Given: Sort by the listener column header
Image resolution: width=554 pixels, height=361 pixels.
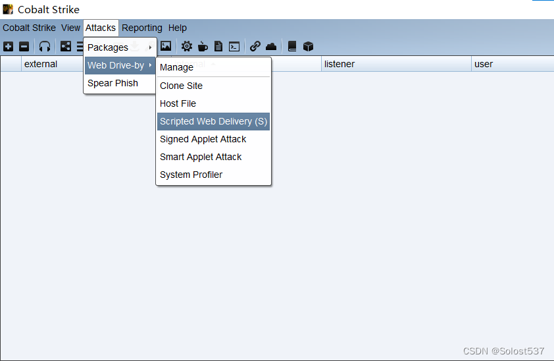Looking at the screenshot, I should pyautogui.click(x=396, y=64).
